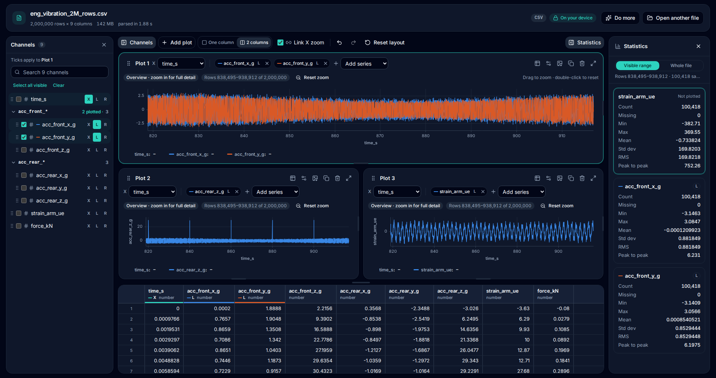The width and height of the screenshot is (716, 378).
Task: Click the acc_front_z_g table column header
Action: click(x=310, y=294)
